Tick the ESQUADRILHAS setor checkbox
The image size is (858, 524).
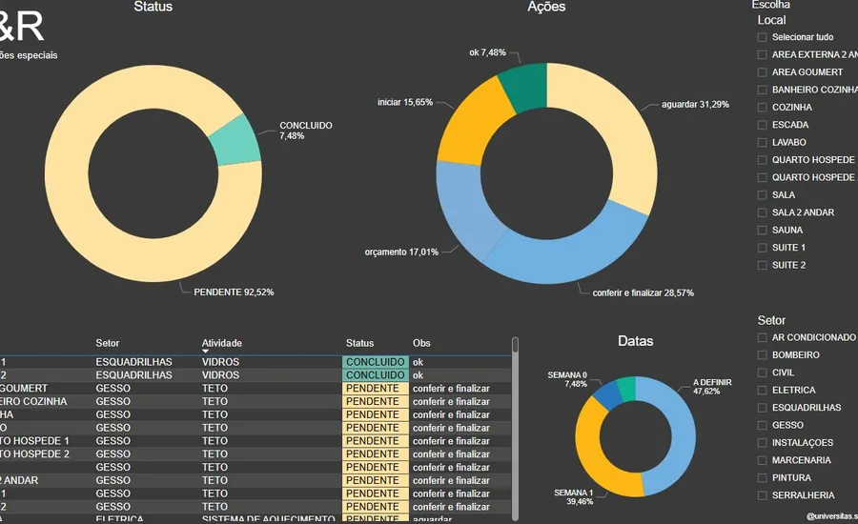[762, 408]
